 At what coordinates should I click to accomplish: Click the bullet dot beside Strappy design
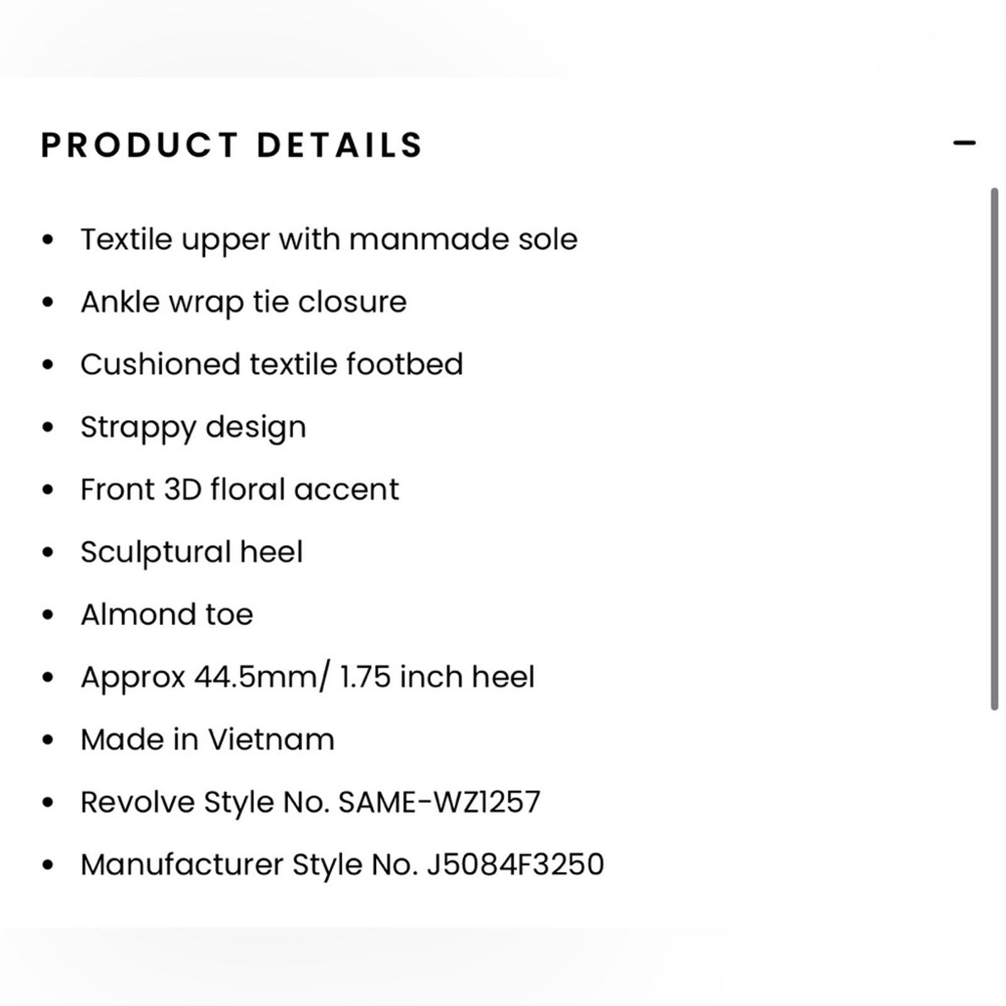pyautogui.click(x=47, y=426)
